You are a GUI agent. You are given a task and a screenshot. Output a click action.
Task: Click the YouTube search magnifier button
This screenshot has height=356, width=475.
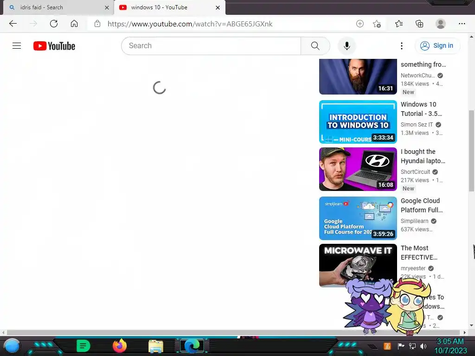coord(315,46)
